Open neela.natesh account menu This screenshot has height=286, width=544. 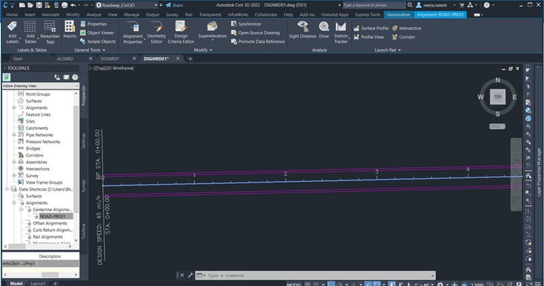tap(436, 5)
